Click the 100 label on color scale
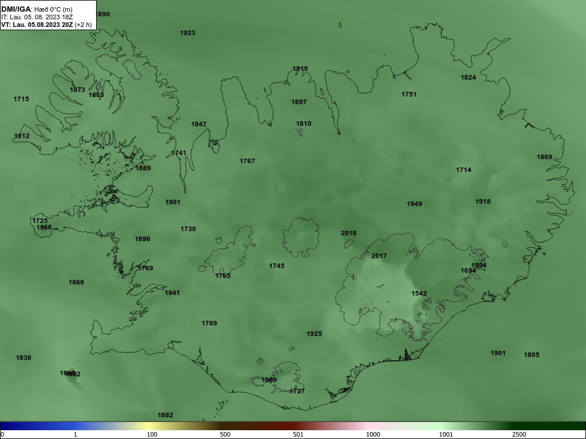This screenshot has width=586, height=439. (x=152, y=434)
